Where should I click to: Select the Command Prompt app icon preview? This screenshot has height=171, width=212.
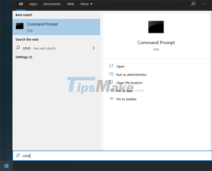coord(156,27)
